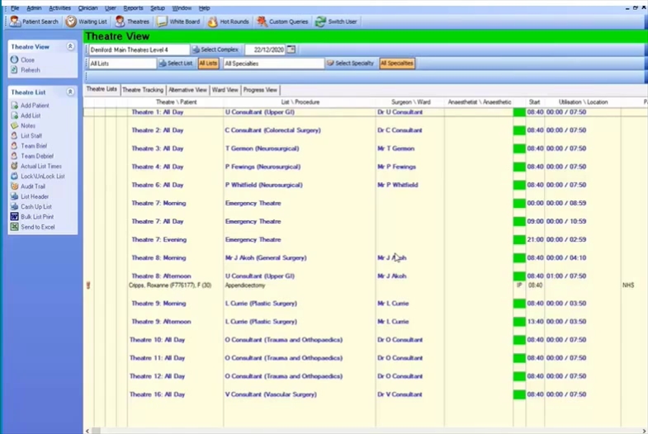Viewport: 648px width, 434px height.
Task: Launch Custom Queries from toolbar
Action: coord(282,21)
